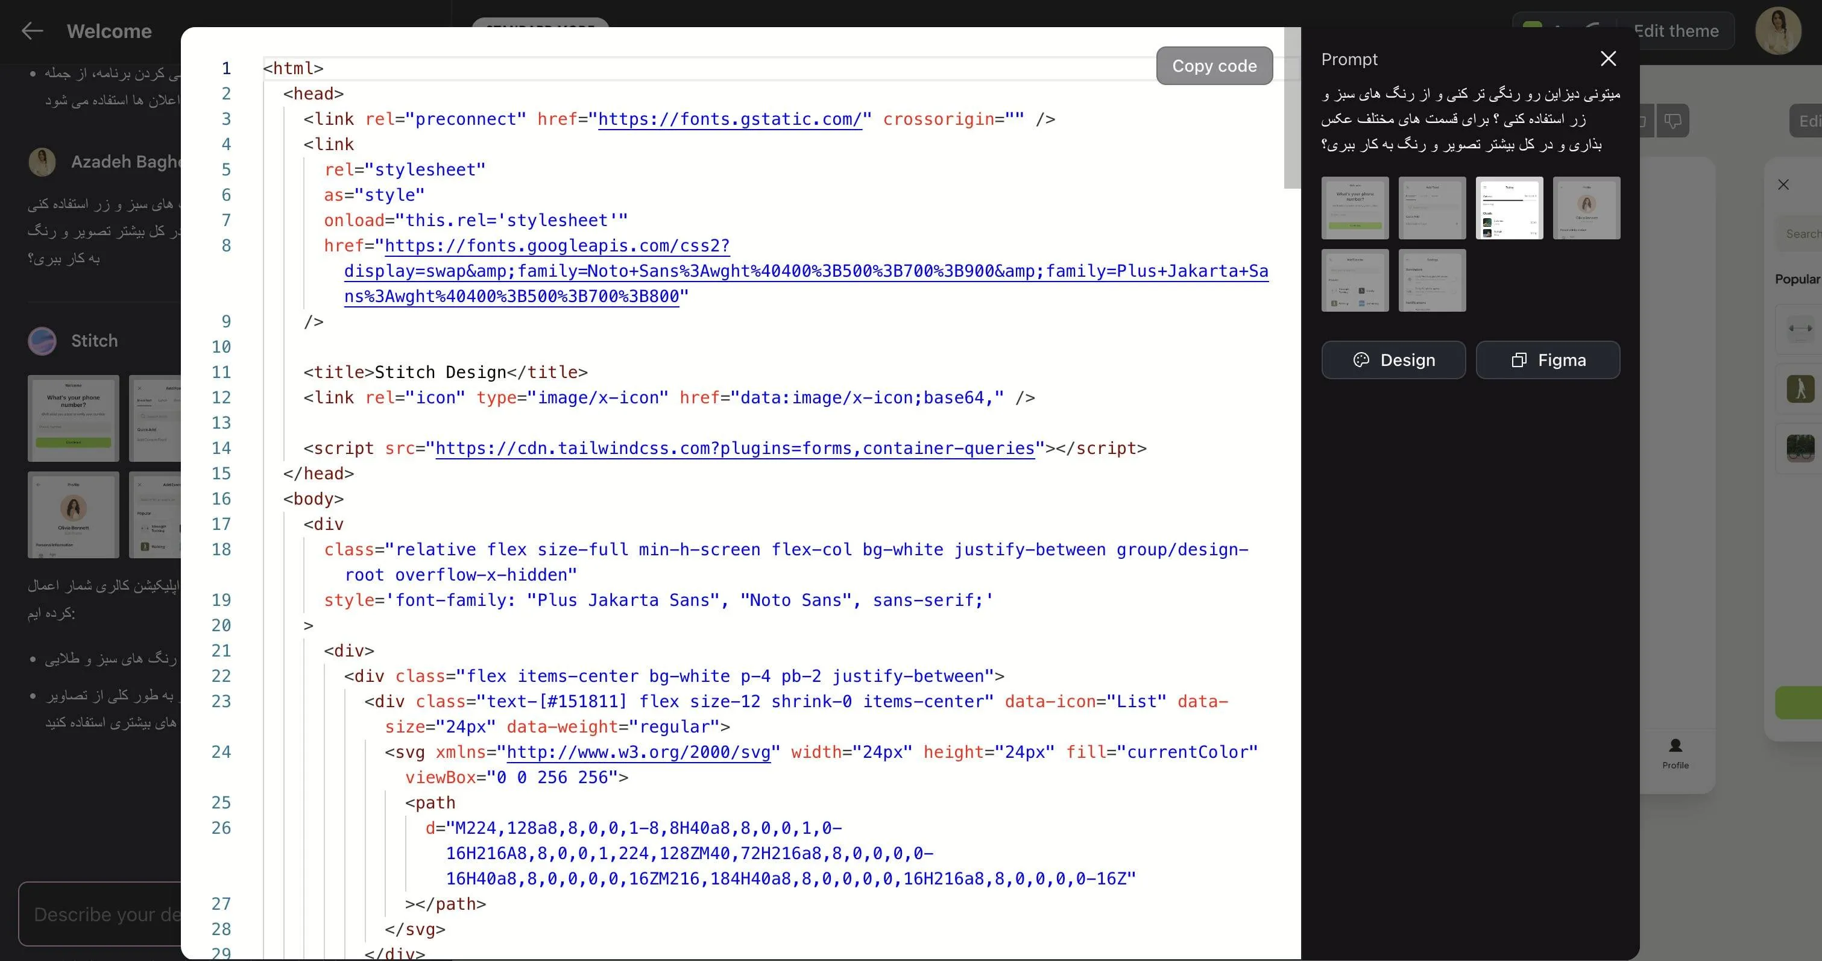Select the Profile screen thumbnail in Prompt panel
1822x961 pixels.
pyautogui.click(x=1586, y=208)
